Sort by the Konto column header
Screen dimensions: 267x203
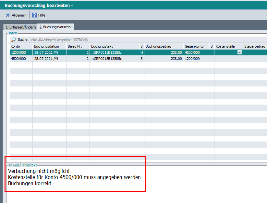click(21, 46)
